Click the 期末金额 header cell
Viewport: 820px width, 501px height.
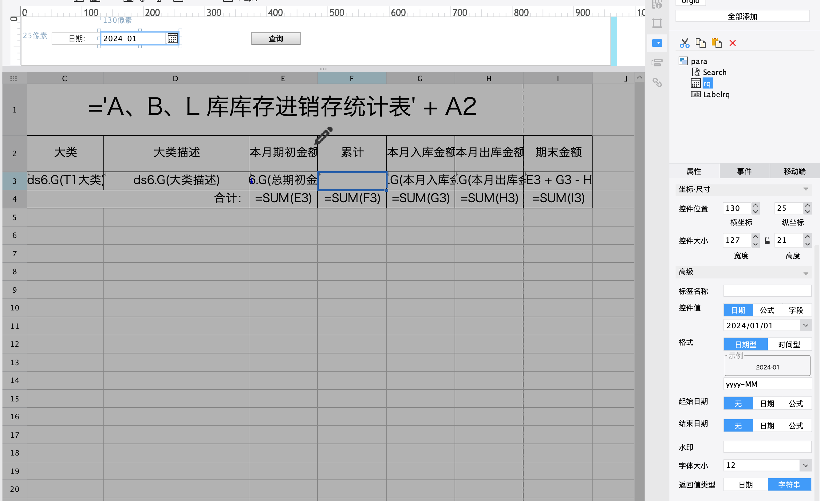tap(558, 153)
